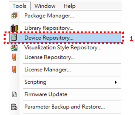Click the Device Repository cabinet icon
Viewport: 135px width, 115px height.
pos(14,38)
